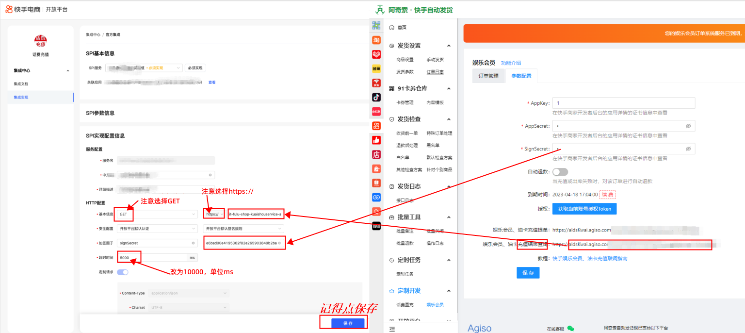This screenshot has width=745, height=333.
Task: Click the 超时时间 field showing 5000
Action: coord(152,257)
